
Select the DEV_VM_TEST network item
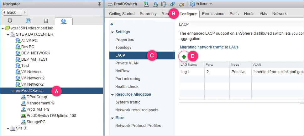coord(34,59)
